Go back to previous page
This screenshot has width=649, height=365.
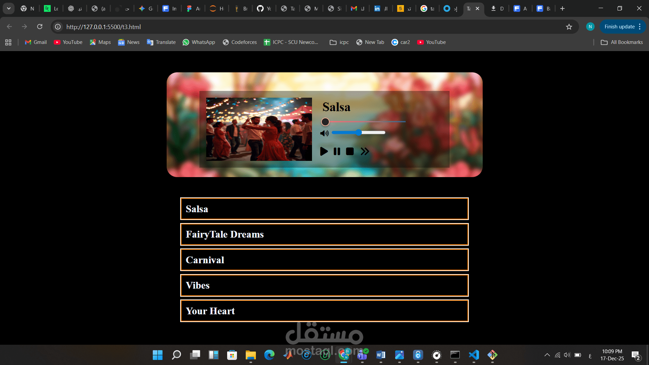click(x=9, y=27)
